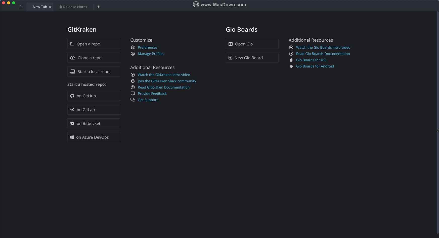Click the Slack icon beside community link

click(x=133, y=81)
